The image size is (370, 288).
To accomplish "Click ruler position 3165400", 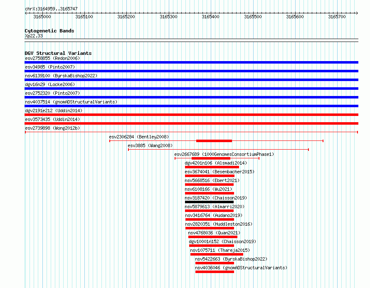I will [x=210, y=17].
